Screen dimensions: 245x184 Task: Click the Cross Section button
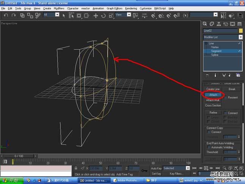pyautogui.click(x=213, y=105)
